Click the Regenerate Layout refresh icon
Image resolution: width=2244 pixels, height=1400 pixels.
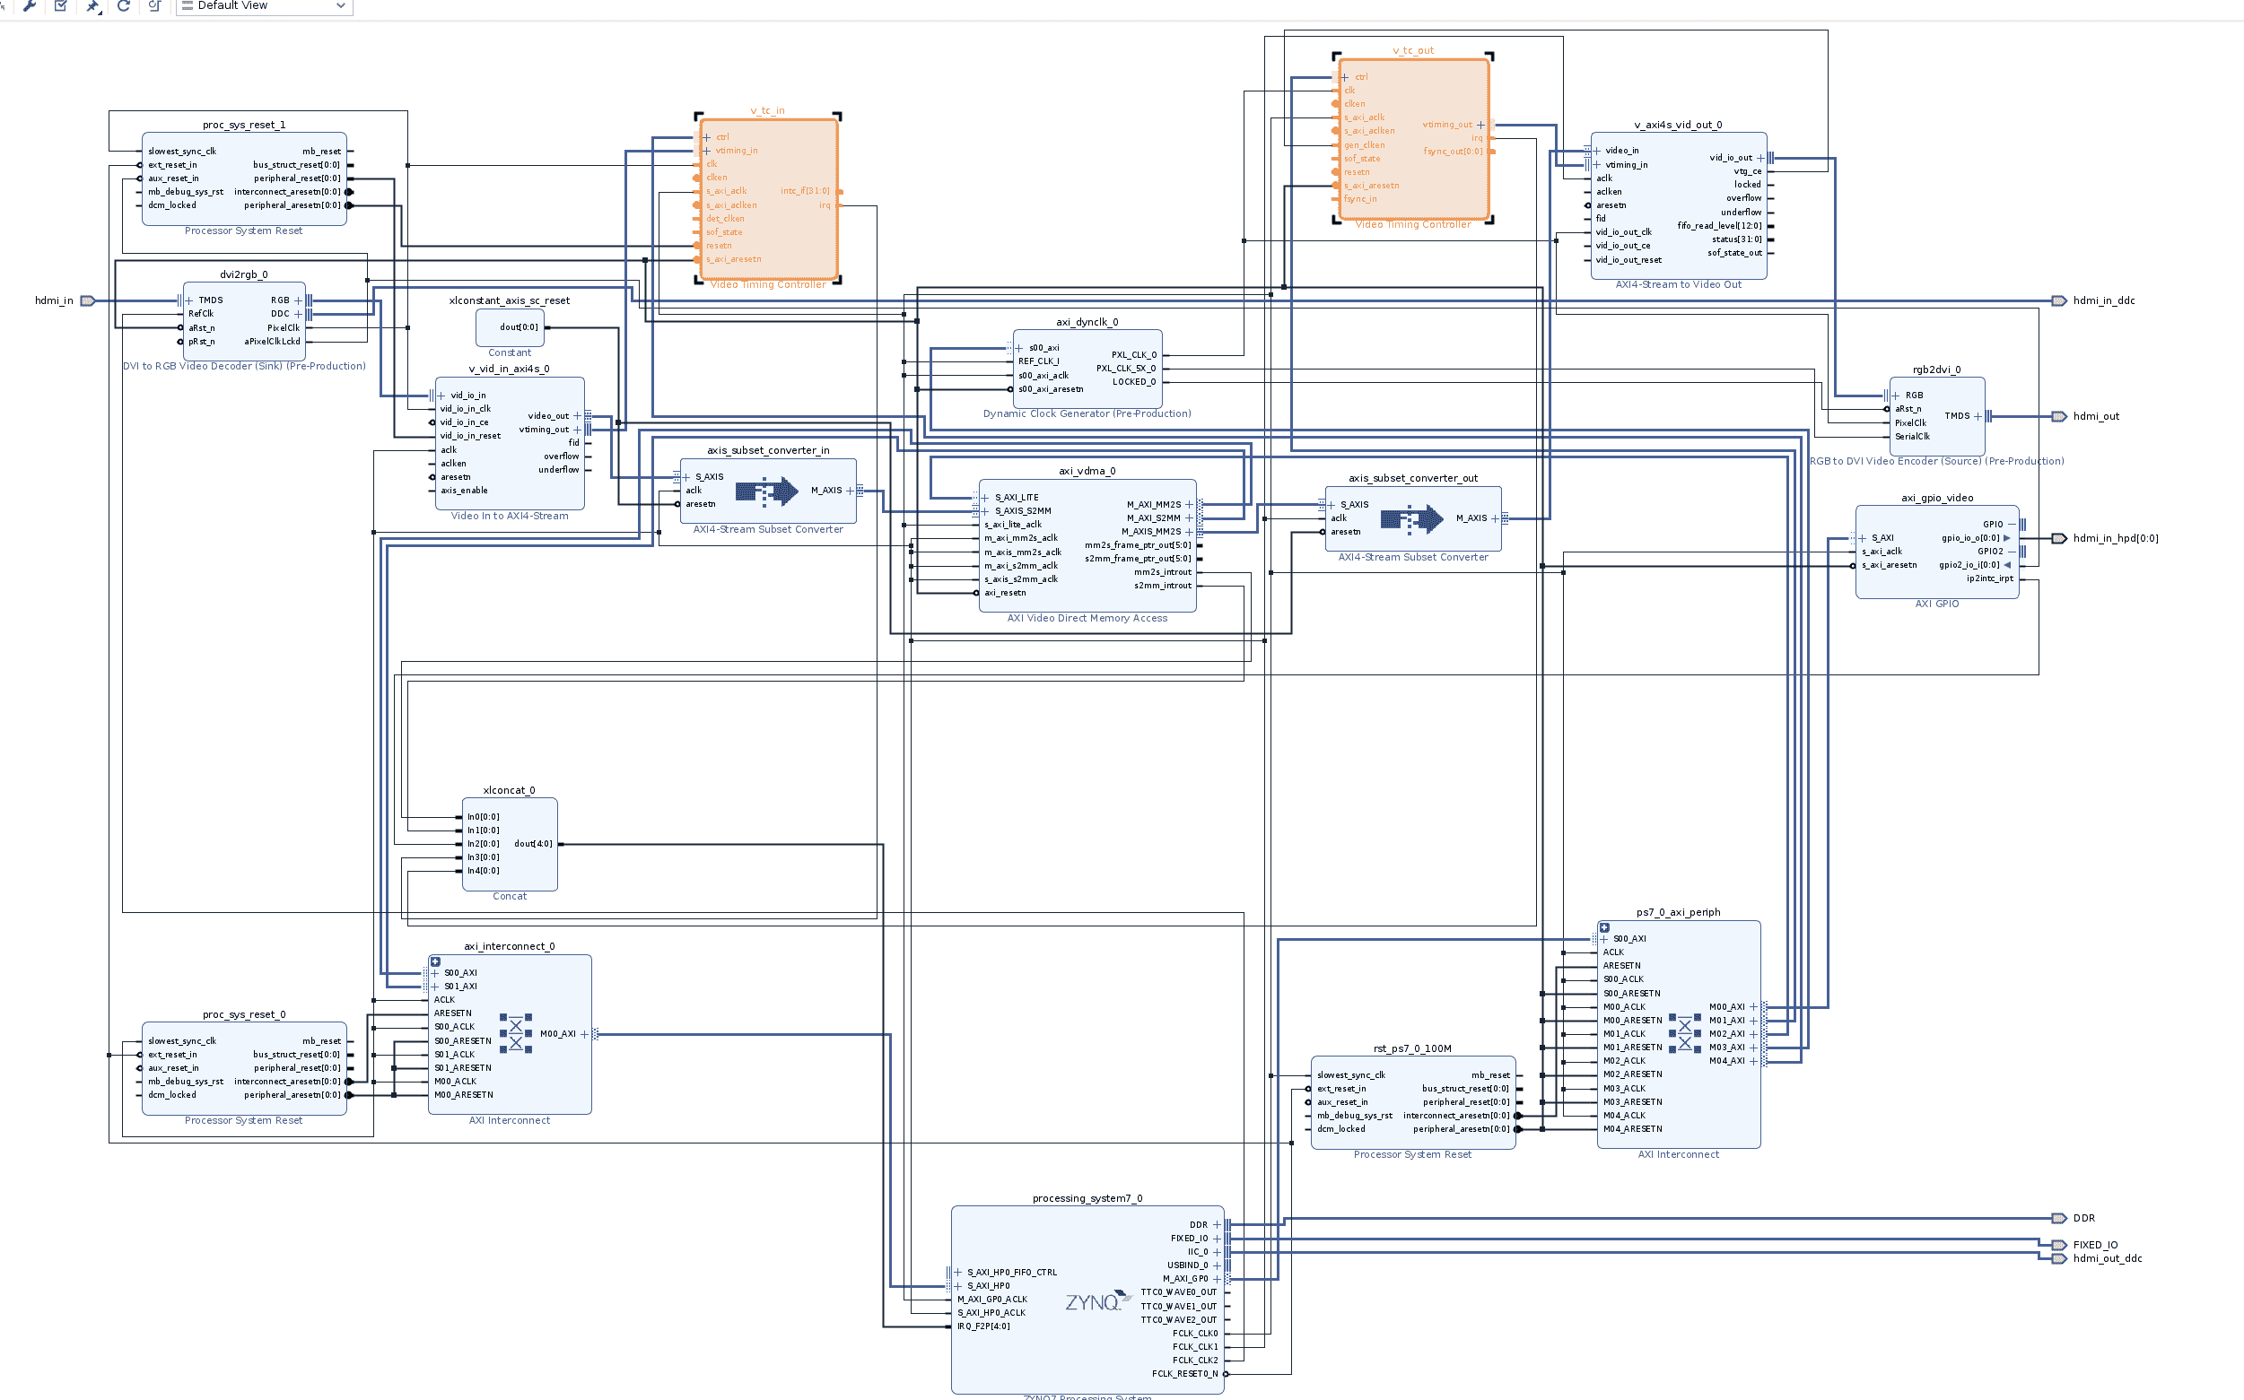123,5
